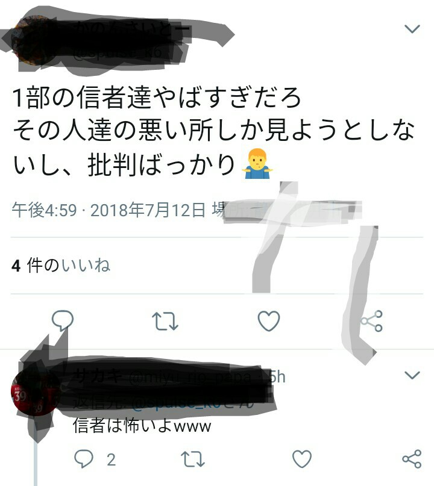Viewport: 434px width, 486px height.
Task: Click the 5h time on the reply
Action: (x=277, y=377)
